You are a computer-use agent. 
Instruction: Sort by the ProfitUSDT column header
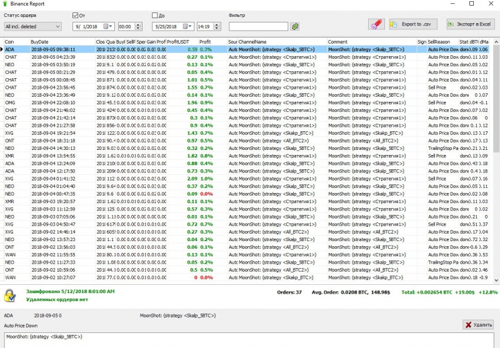pos(182,42)
